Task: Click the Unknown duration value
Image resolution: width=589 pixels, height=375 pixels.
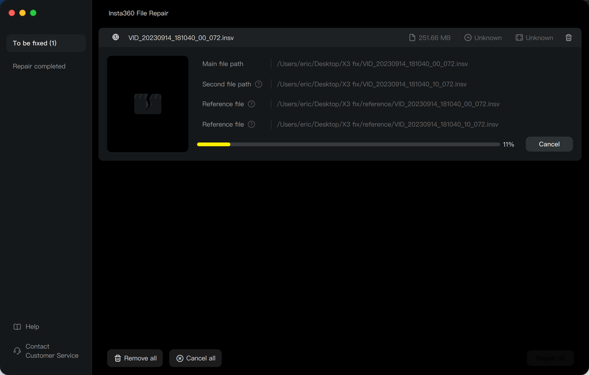Action: 488,38
